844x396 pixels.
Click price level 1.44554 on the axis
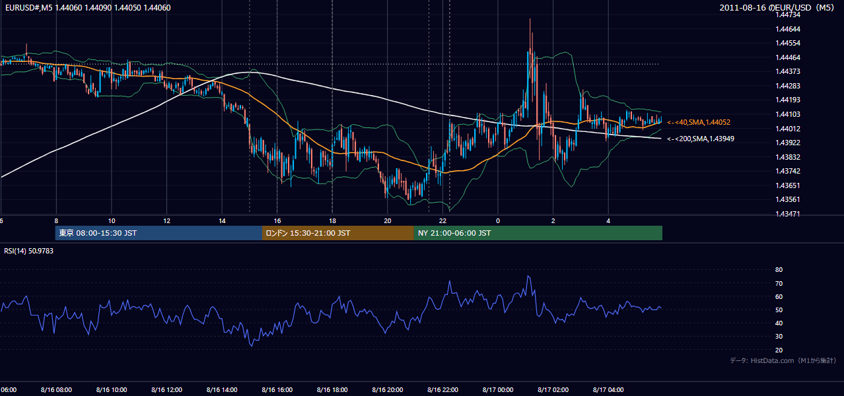click(788, 43)
